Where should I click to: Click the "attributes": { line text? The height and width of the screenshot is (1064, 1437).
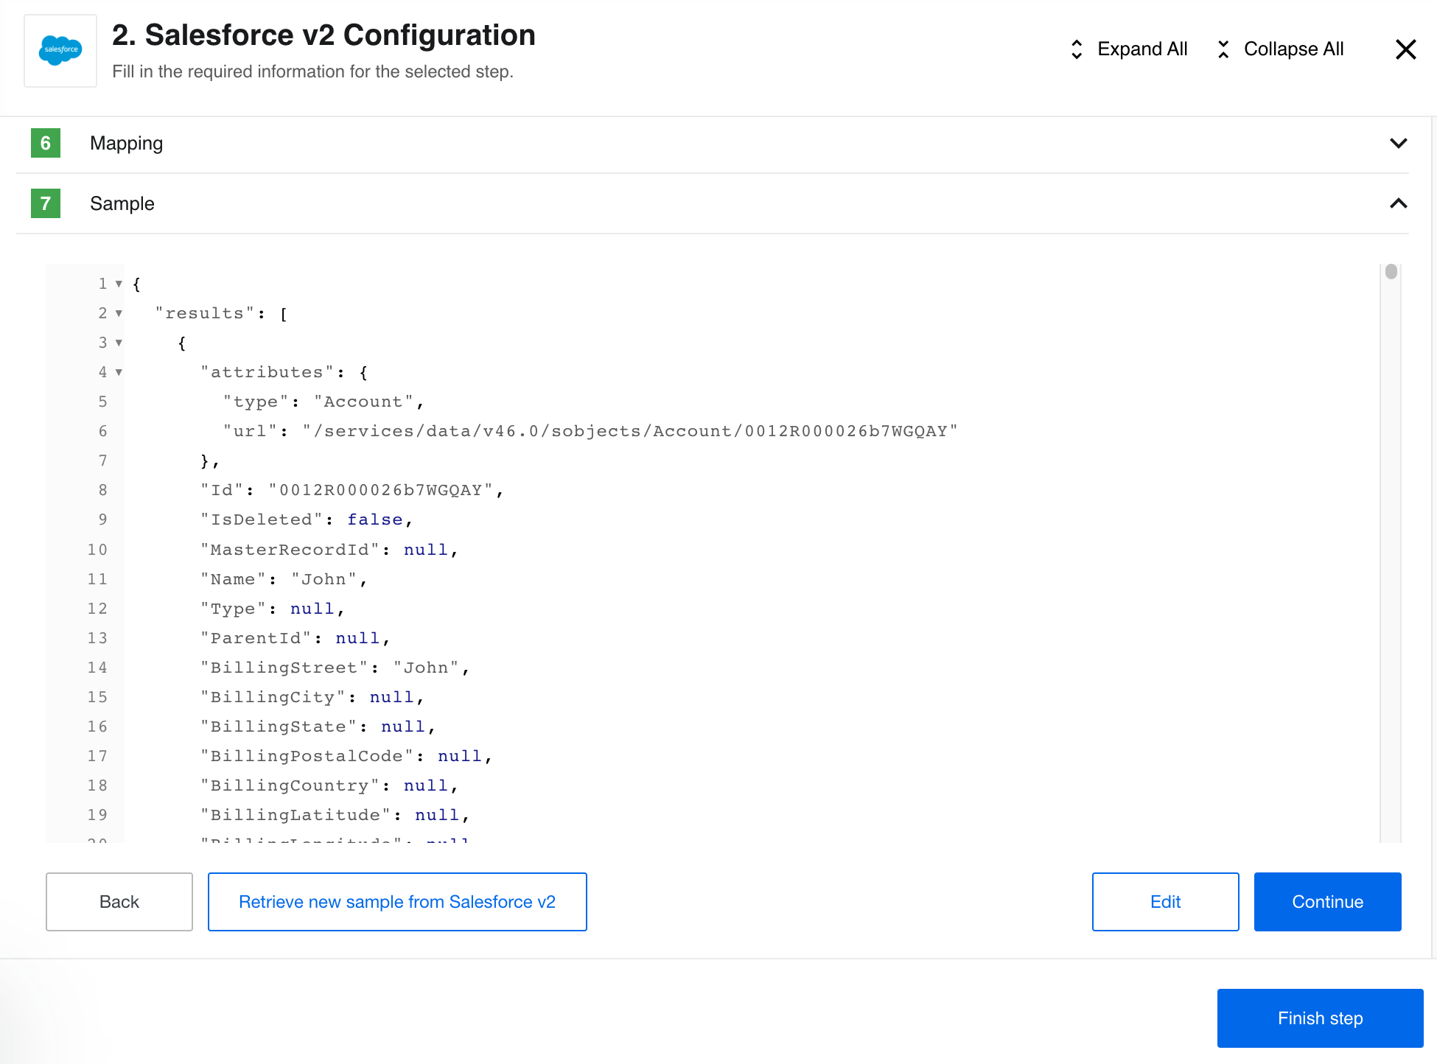pos(284,372)
